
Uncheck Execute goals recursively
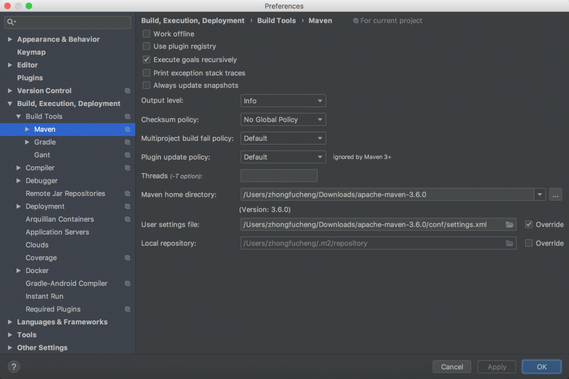pyautogui.click(x=146, y=59)
